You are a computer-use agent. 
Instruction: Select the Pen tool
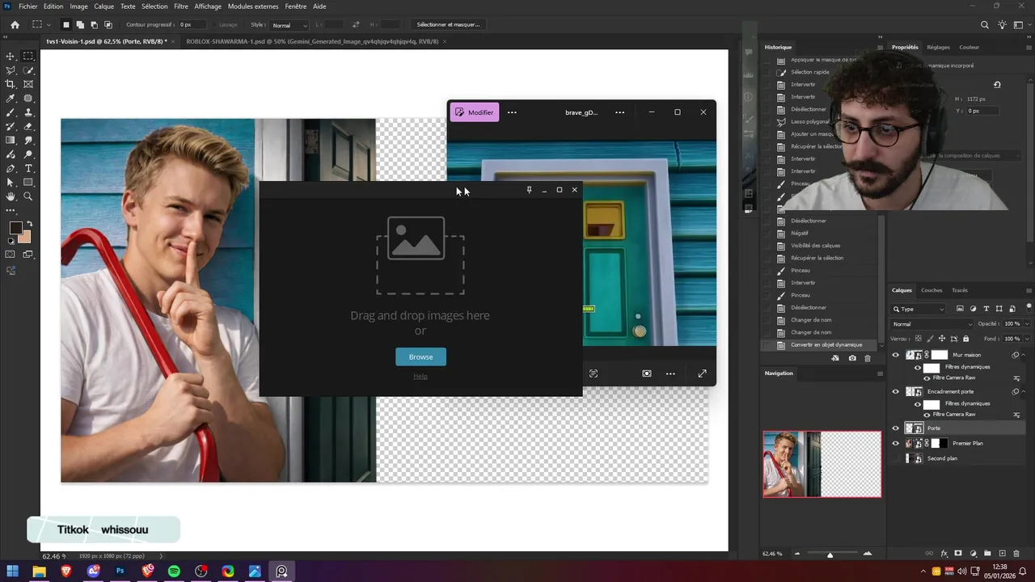coord(11,168)
